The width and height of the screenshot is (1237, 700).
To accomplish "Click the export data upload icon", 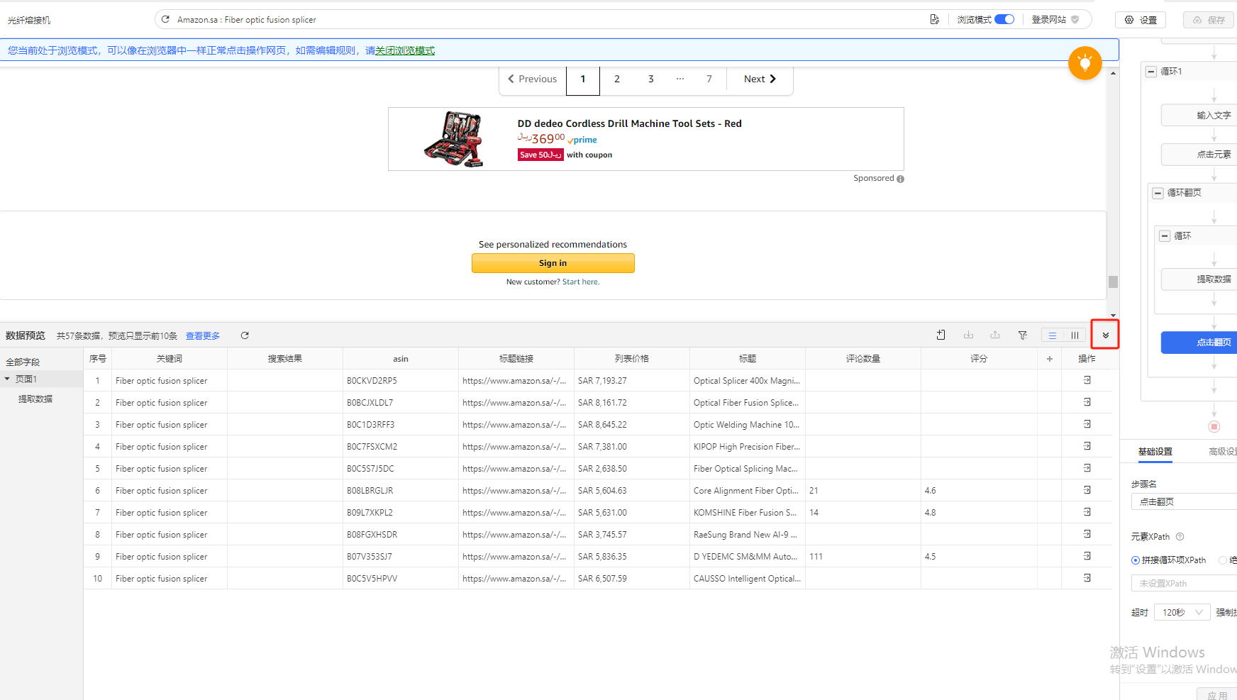I will (x=995, y=335).
